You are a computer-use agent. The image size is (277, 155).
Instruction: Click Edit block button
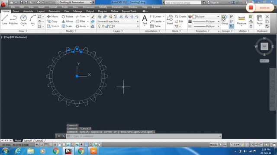pyautogui.click(x=179, y=21)
